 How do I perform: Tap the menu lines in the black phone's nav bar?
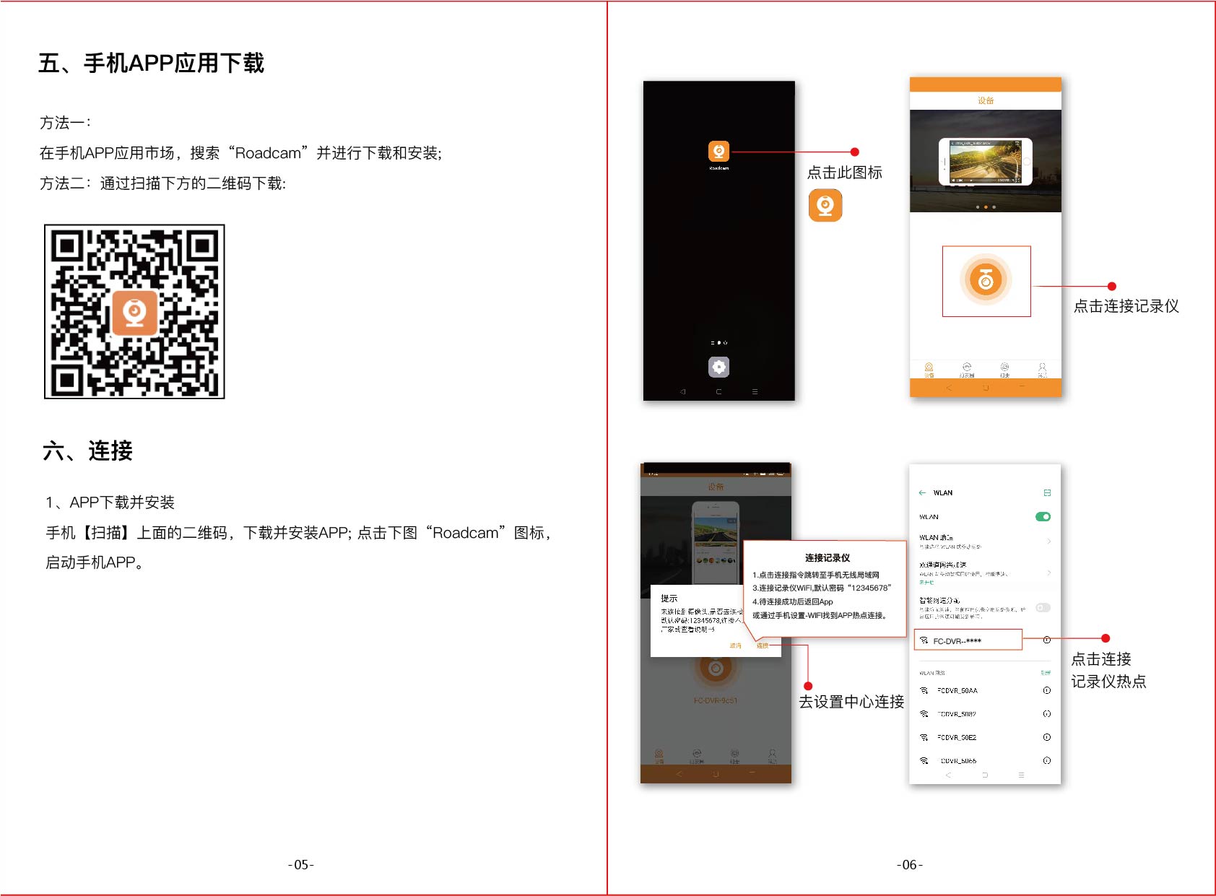755,391
